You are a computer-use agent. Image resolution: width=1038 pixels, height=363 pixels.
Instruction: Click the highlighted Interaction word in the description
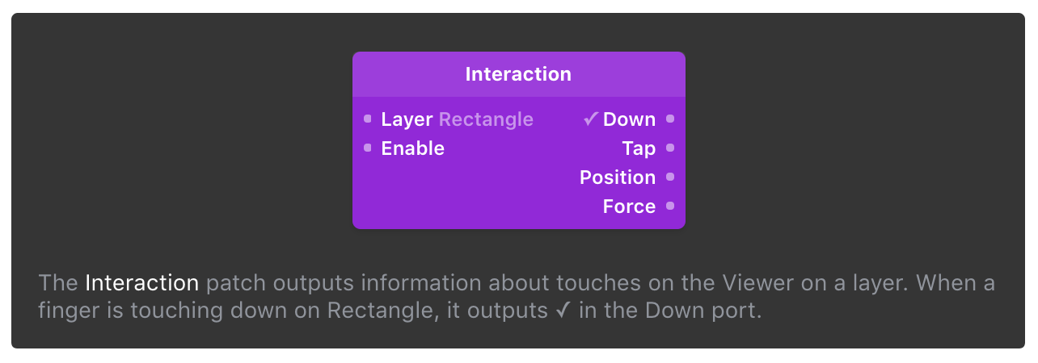(x=141, y=283)
